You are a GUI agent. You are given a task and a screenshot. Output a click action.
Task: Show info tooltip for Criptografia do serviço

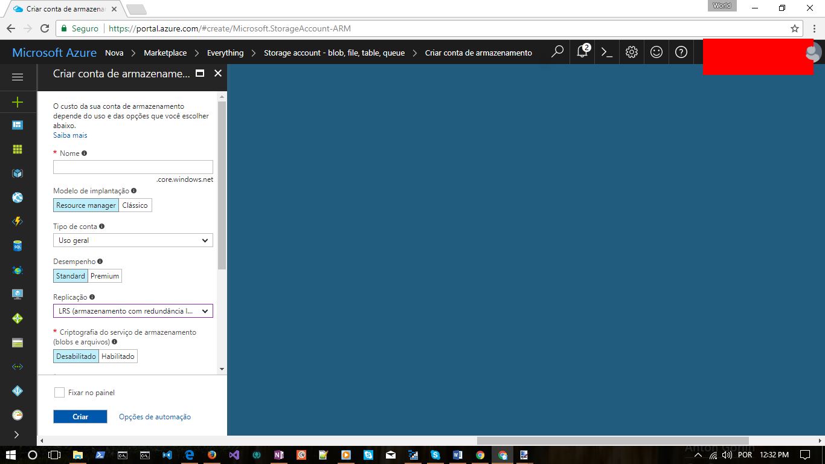(114, 342)
